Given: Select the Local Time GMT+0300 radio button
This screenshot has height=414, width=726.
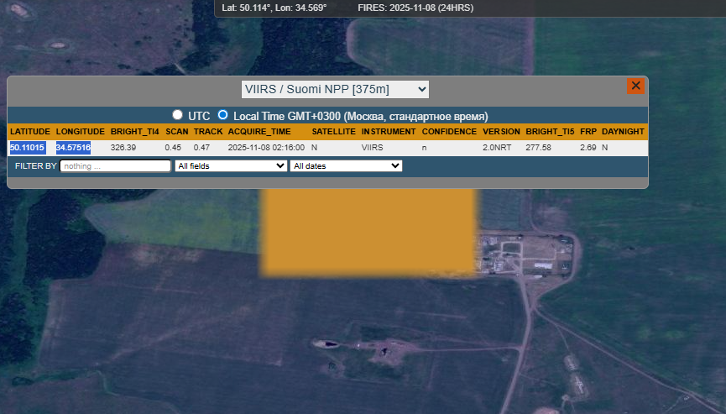Looking at the screenshot, I should pyautogui.click(x=222, y=115).
